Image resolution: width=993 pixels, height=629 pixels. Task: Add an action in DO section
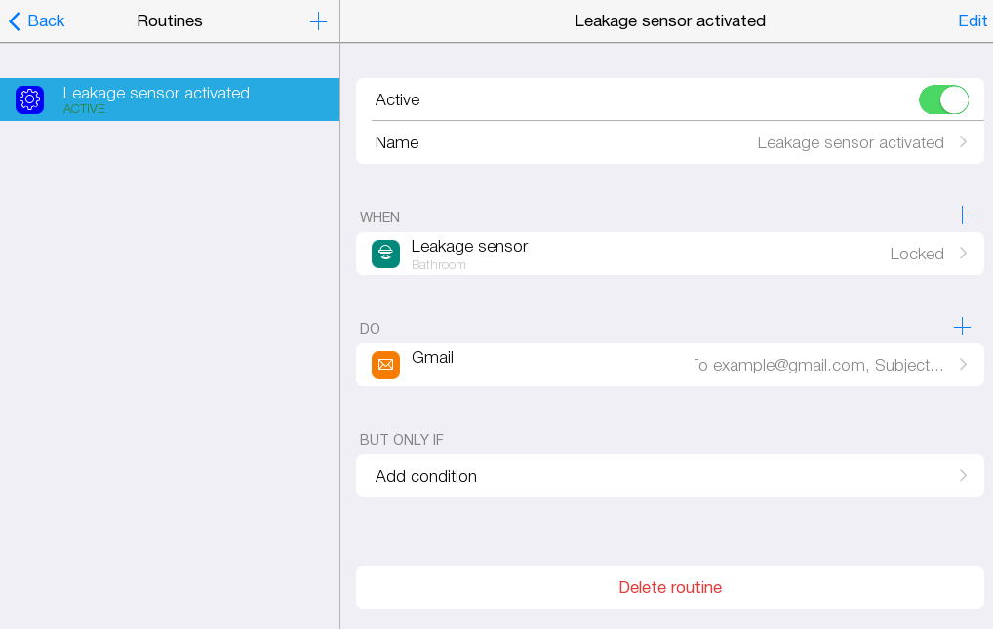pos(962,327)
